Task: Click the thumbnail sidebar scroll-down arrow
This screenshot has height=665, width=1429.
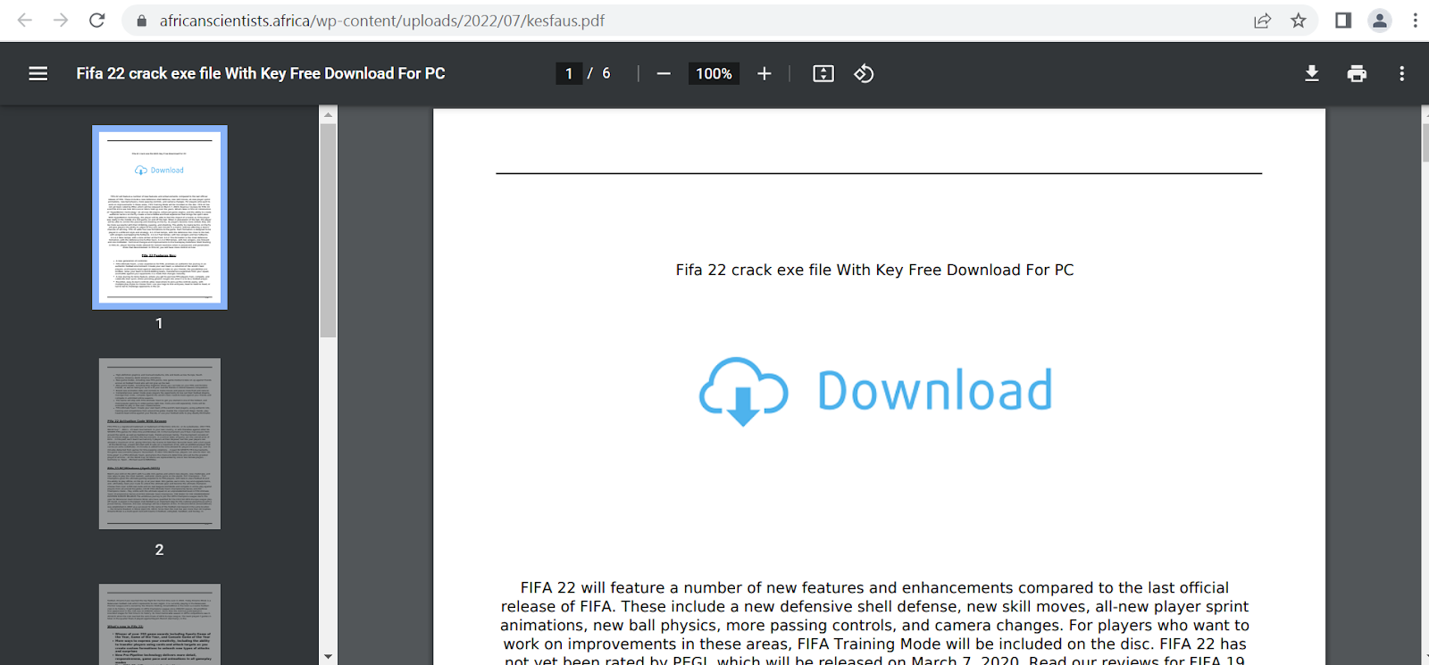Action: coord(329,657)
